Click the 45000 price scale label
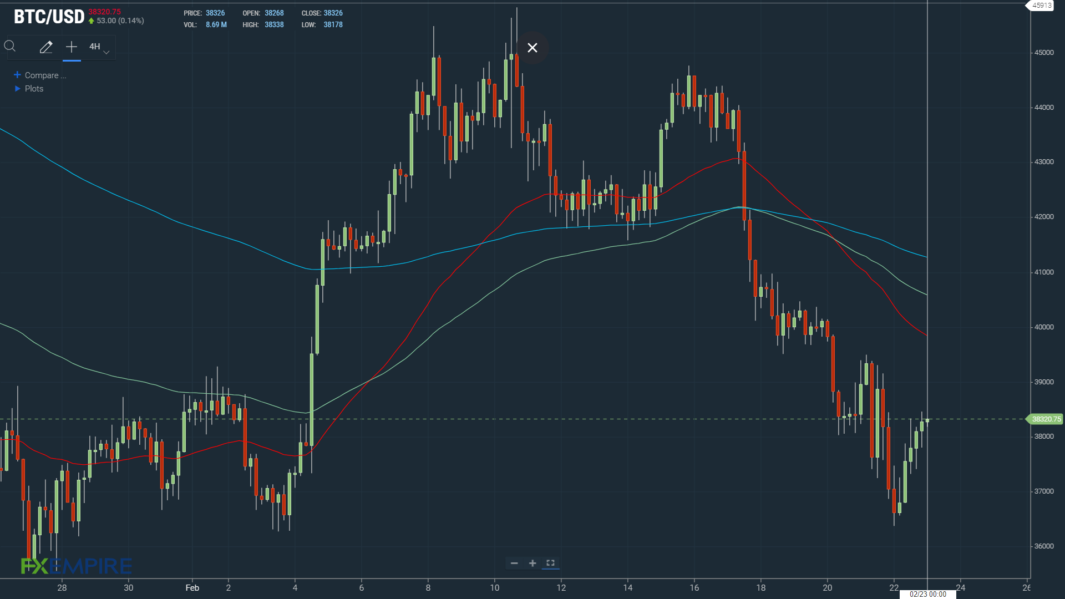 (1044, 53)
